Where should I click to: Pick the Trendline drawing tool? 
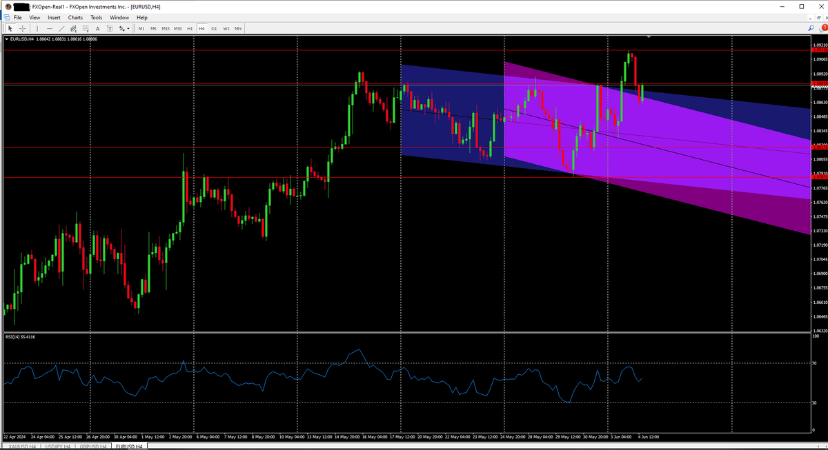point(61,28)
